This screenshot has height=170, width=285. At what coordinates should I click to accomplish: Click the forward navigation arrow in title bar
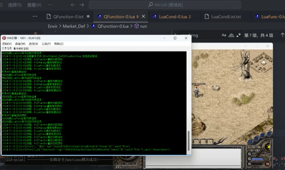[83, 5]
